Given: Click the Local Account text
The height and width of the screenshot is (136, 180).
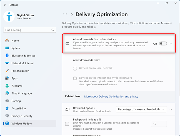Looking at the screenshot, I should pyautogui.click(x=24, y=19).
